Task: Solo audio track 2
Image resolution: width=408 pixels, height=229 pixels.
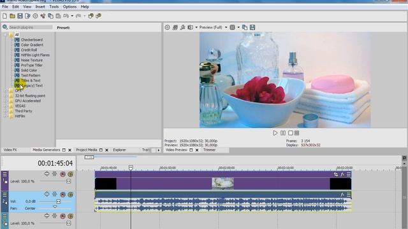Action: [70, 194]
